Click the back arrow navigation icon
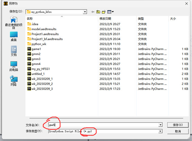 click(93, 12)
